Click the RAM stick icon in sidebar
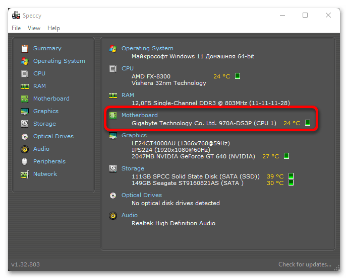Viewport: 348px width, 279px height. (x=25, y=86)
